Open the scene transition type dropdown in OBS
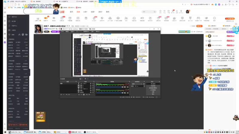This screenshot has height=134, width=239. point(137,84)
